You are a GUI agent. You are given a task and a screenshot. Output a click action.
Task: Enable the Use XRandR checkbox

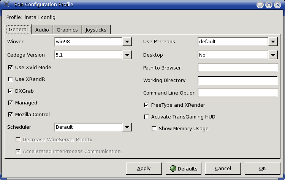(x=10, y=79)
